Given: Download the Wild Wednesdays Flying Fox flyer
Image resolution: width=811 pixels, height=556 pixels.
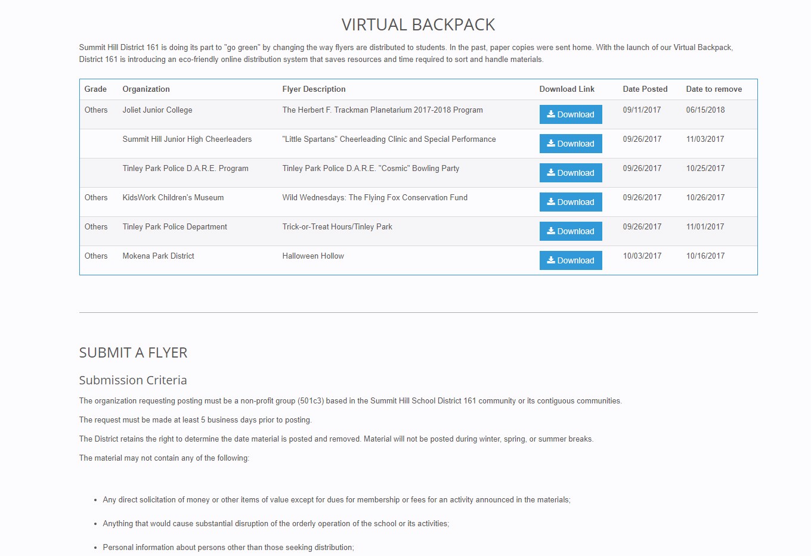Looking at the screenshot, I should coord(570,202).
